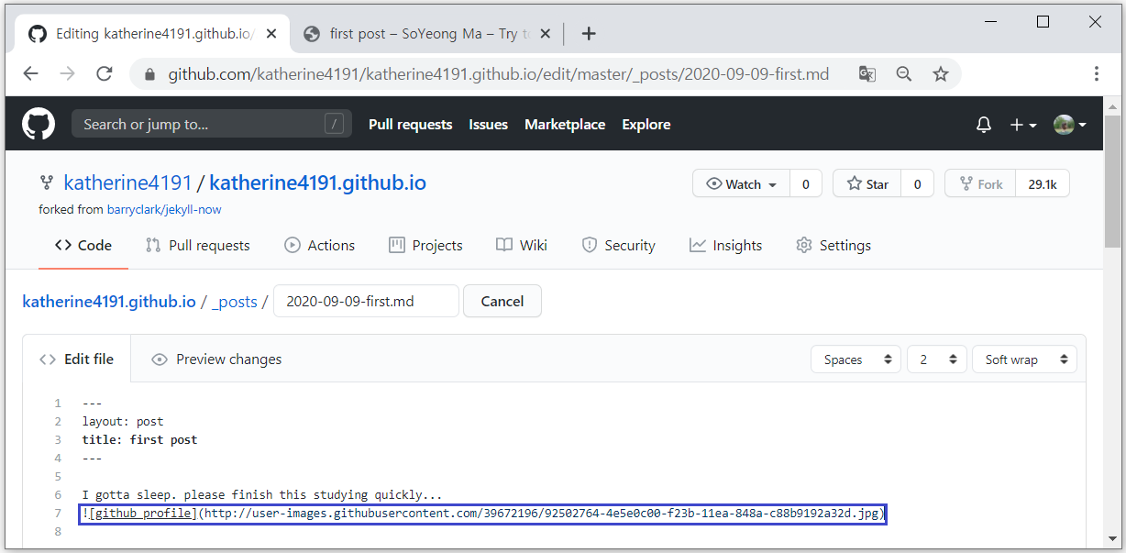Switch to Preview changes tab
Image resolution: width=1126 pixels, height=553 pixels.
coord(216,359)
